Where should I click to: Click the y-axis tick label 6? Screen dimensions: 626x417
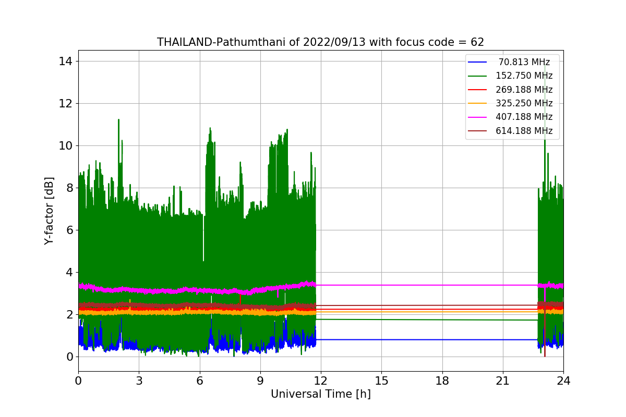pos(69,230)
